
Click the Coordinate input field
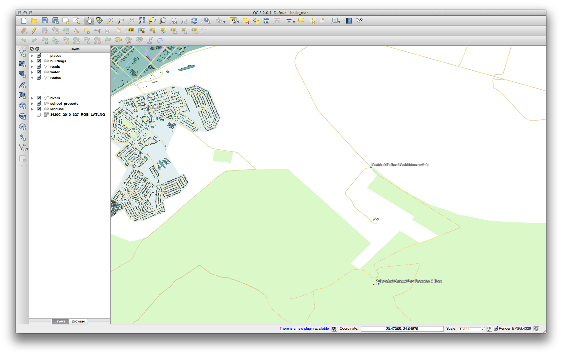(402, 329)
